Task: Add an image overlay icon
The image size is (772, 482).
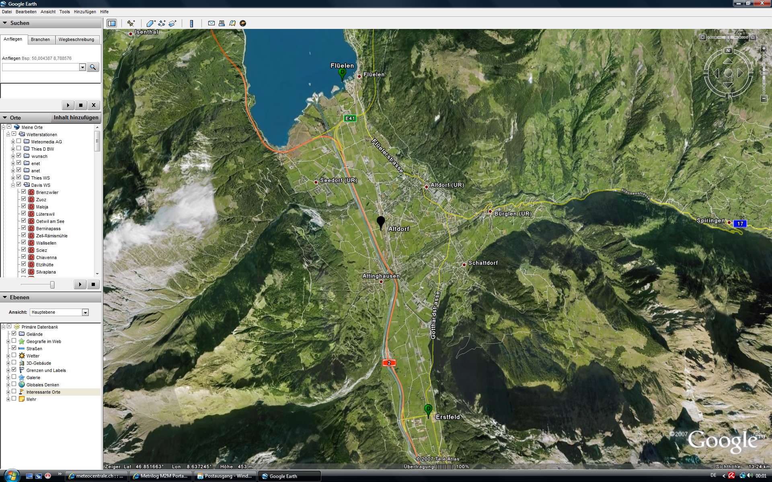Action: [172, 23]
